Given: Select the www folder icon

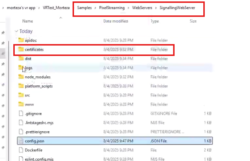Looking at the screenshot, I should click(x=21, y=104).
